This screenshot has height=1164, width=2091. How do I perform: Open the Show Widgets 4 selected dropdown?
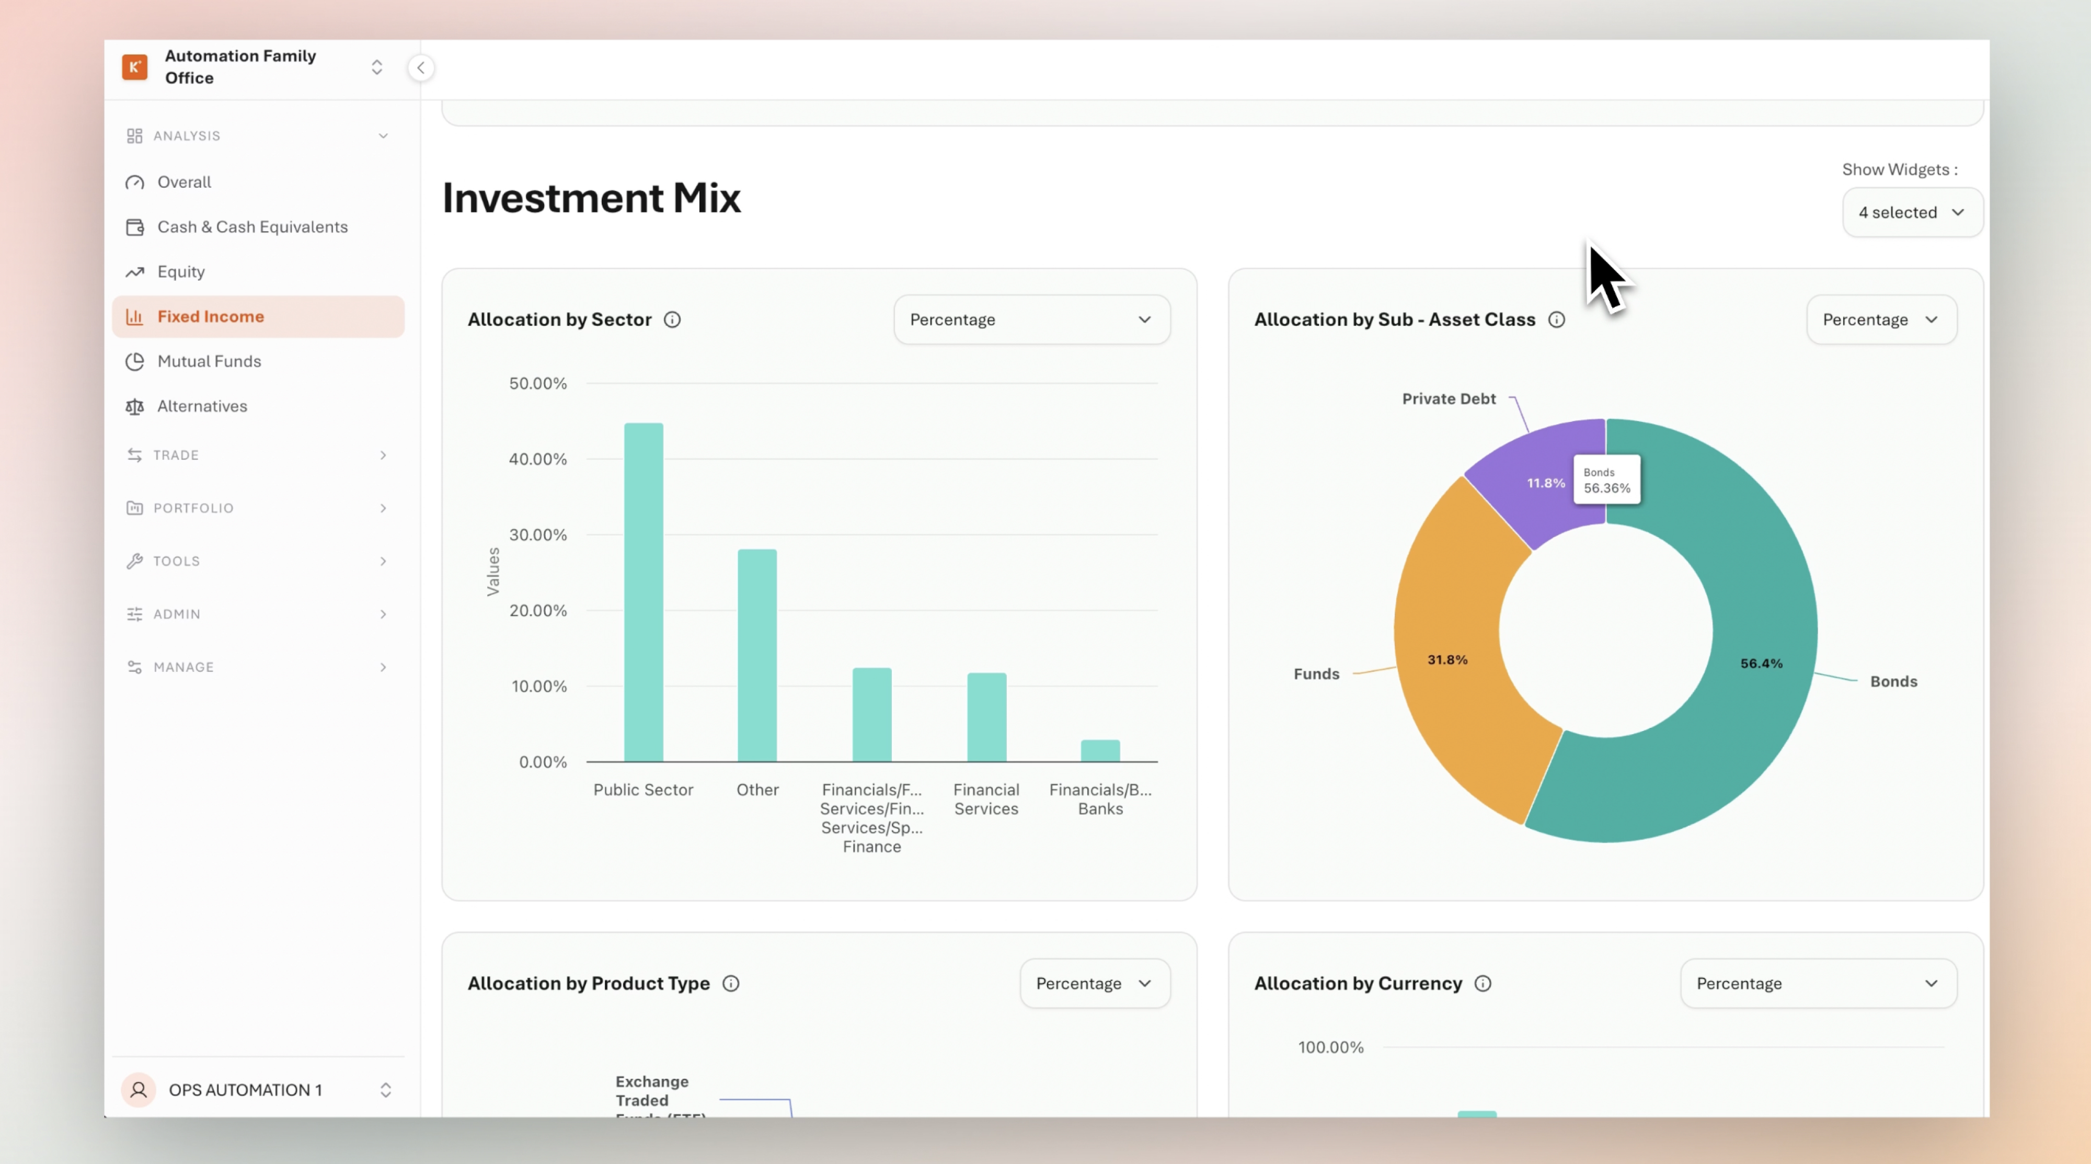coord(1912,213)
